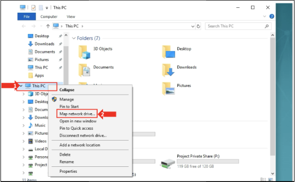
Task: Click the Large icons view button in status bar
Action: (271, 180)
